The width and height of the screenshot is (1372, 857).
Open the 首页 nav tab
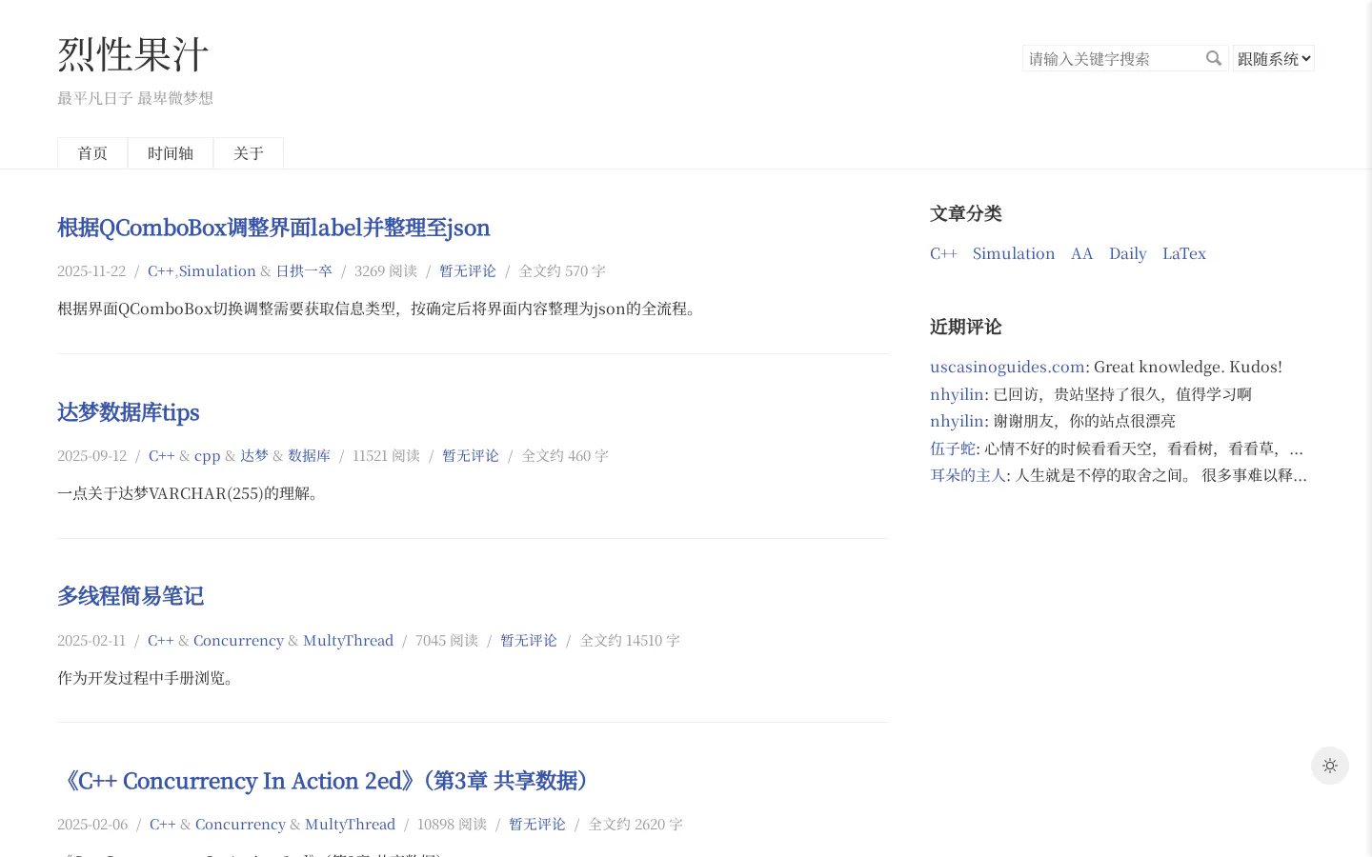92,153
